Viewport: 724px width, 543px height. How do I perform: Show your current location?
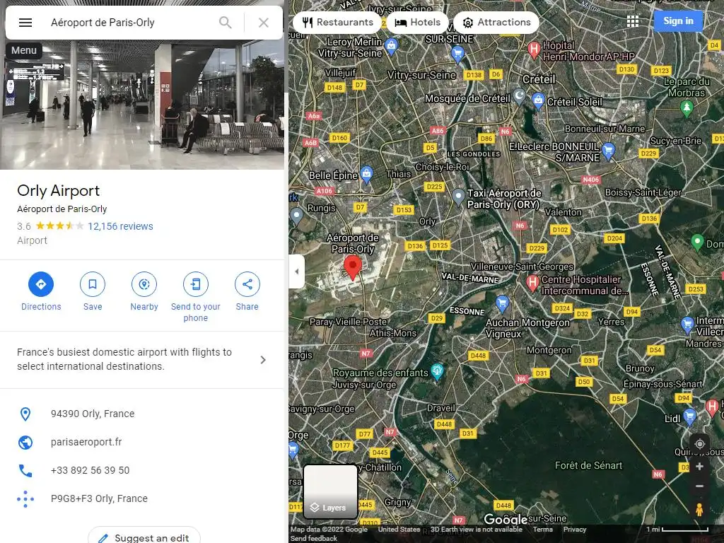(699, 444)
